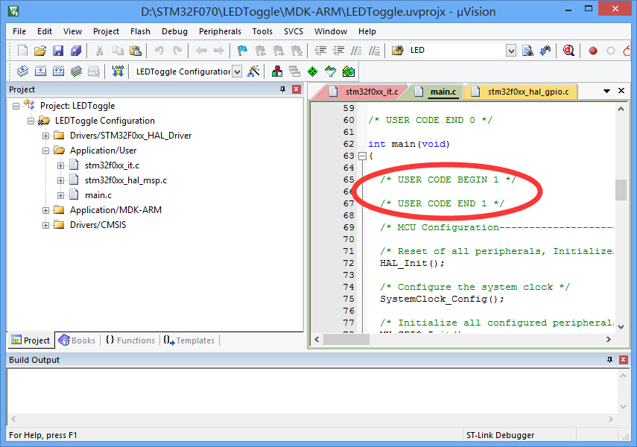Open the editor tab list dropdown arrow
Viewport: 637px width, 447px height.
[x=606, y=91]
